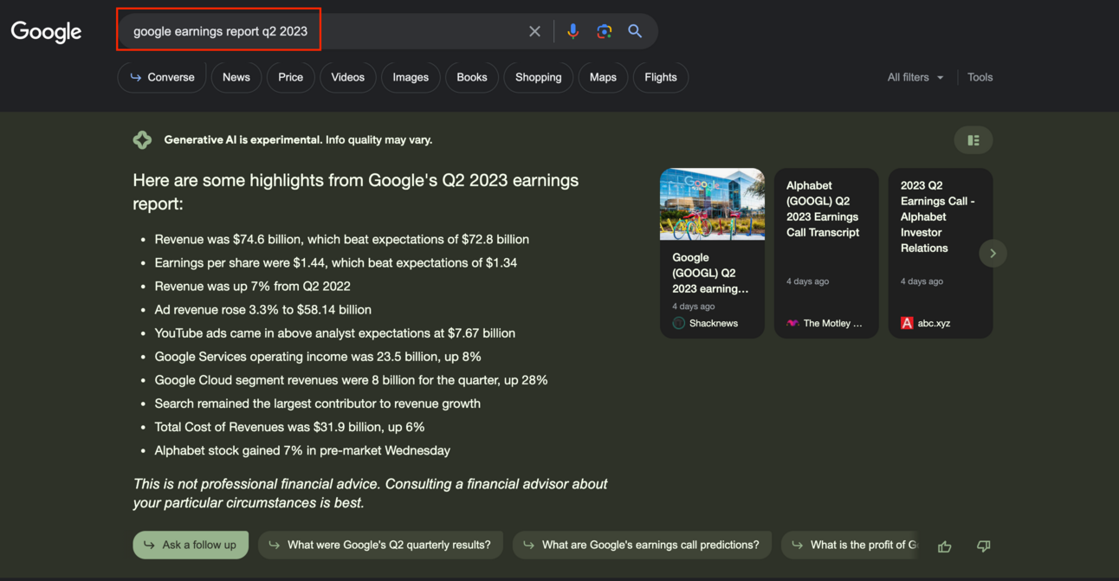Open the abc.xyz Alphabet Investor Relations card
Screen dimensions: 1119x581
click(x=941, y=253)
